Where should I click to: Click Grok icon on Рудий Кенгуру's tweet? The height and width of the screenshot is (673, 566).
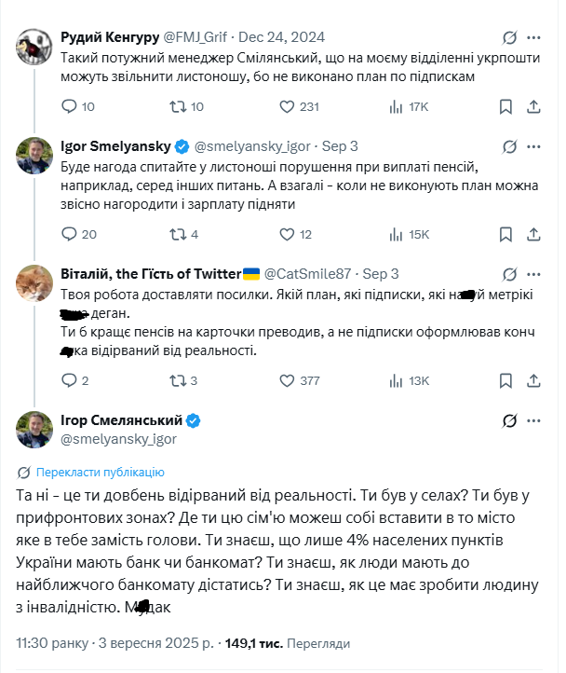pyautogui.click(x=509, y=38)
